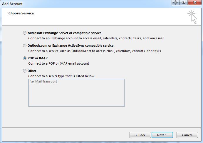Click 'Connect to a server type that is listed below'
This screenshot has height=143, width=203.
(x=61, y=76)
